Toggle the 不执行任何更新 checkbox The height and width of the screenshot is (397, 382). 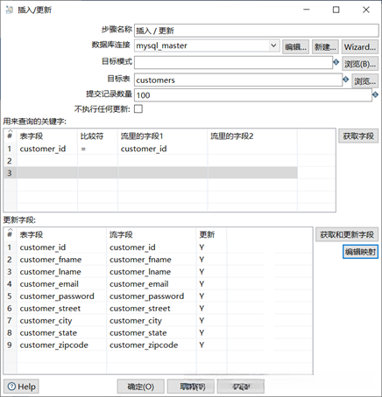pos(138,108)
